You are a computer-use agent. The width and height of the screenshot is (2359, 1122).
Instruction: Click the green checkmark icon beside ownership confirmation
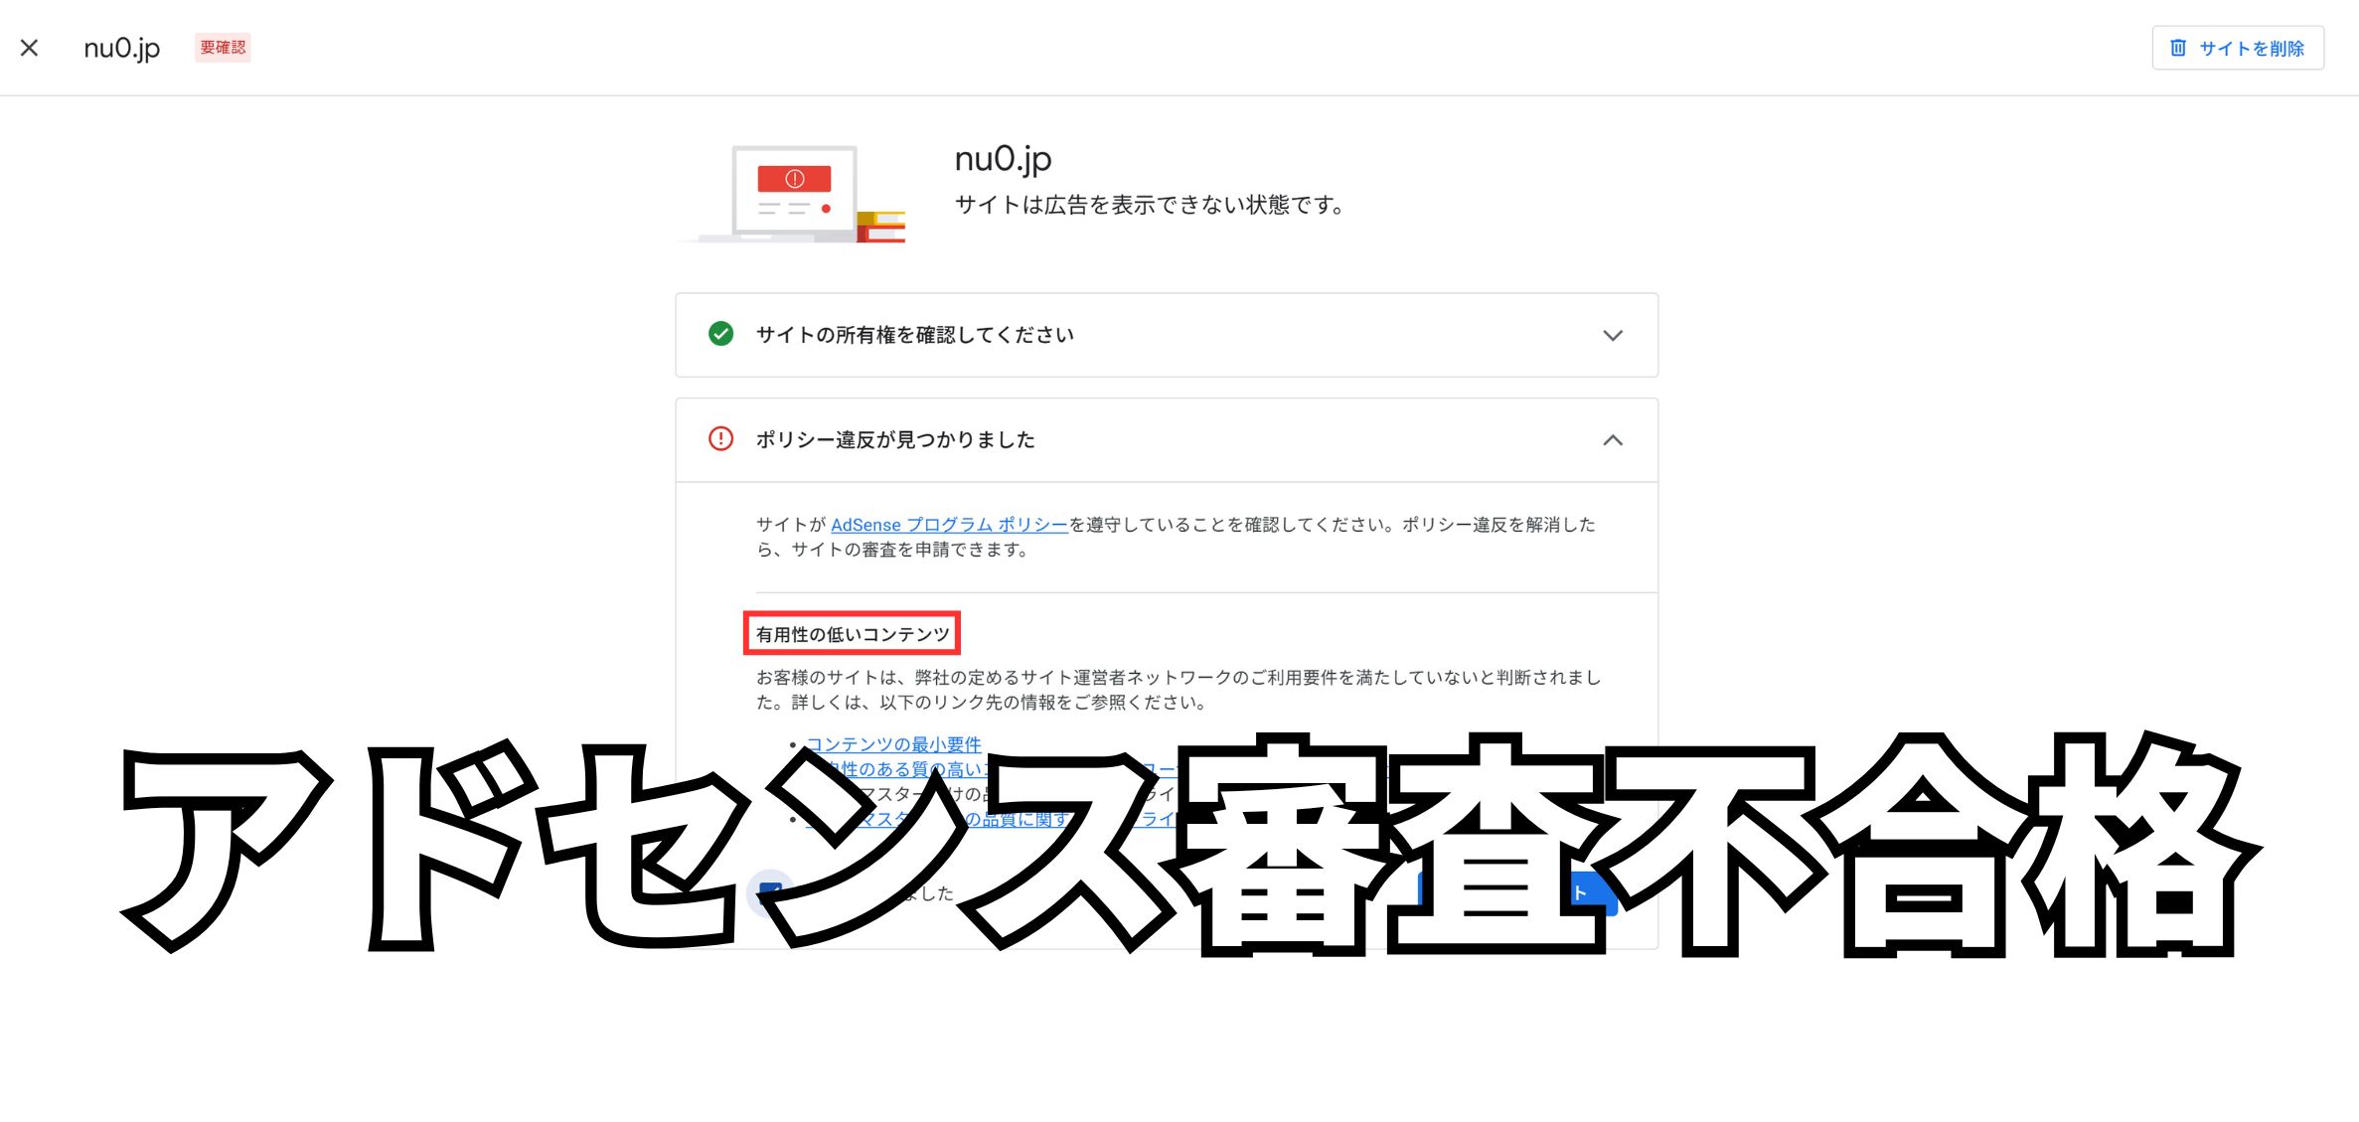coord(720,335)
